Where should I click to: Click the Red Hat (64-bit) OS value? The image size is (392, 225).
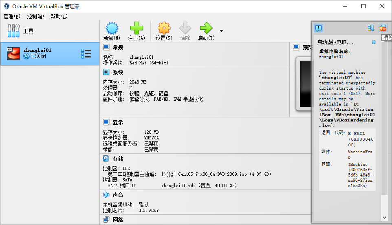pos(149,63)
